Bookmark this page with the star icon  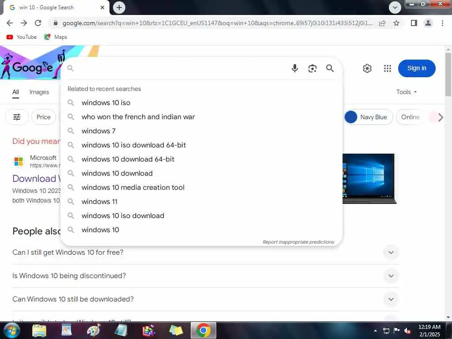pyautogui.click(x=396, y=23)
